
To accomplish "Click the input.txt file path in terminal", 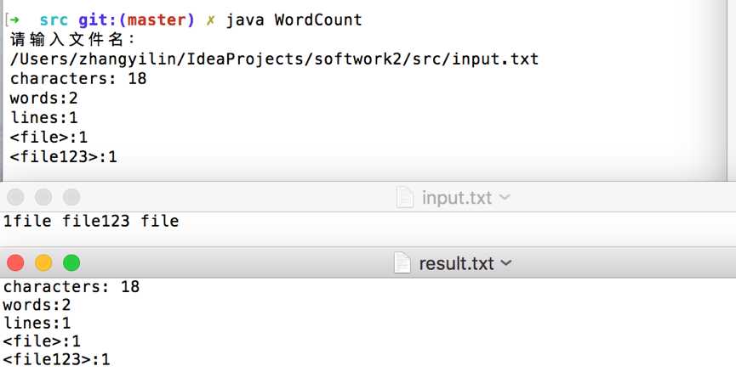I will 274,59.
